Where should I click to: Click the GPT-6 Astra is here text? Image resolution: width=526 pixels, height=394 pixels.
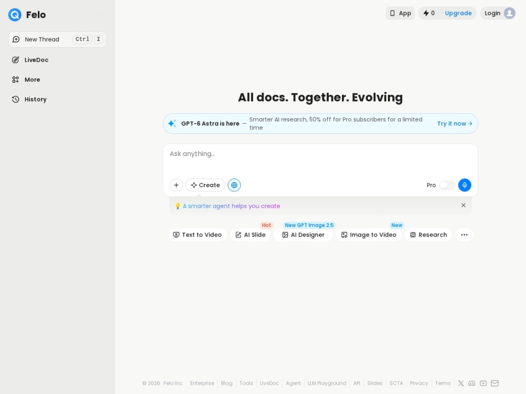(x=210, y=123)
